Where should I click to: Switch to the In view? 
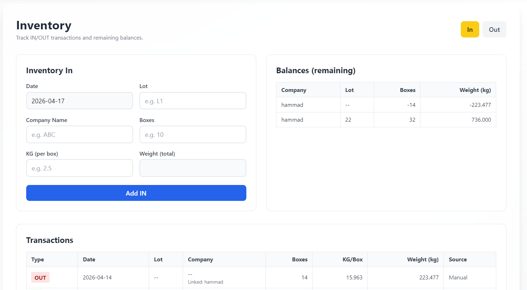coord(470,29)
